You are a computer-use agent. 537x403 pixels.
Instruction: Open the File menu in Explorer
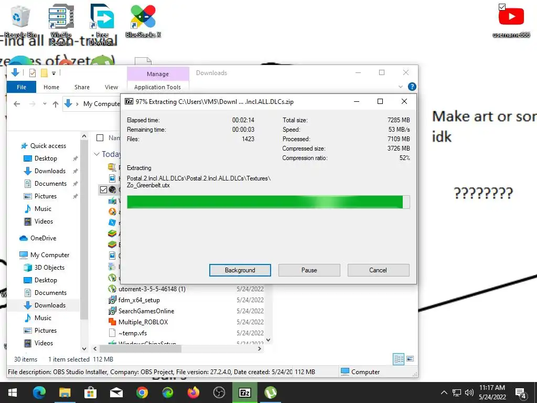pos(22,87)
